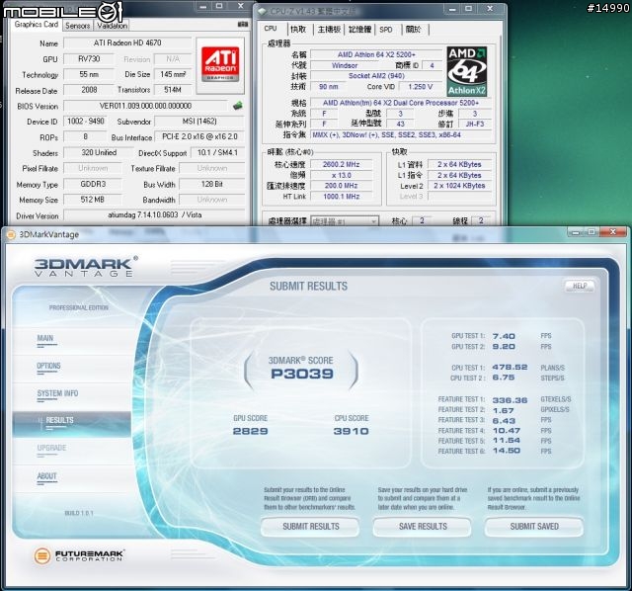Viewport: 632px width, 591px height.
Task: Click the Subvendor MSI (1462) field
Action: click(x=199, y=121)
